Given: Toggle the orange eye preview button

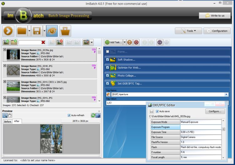Looking at the screenshot, I should [52, 31].
